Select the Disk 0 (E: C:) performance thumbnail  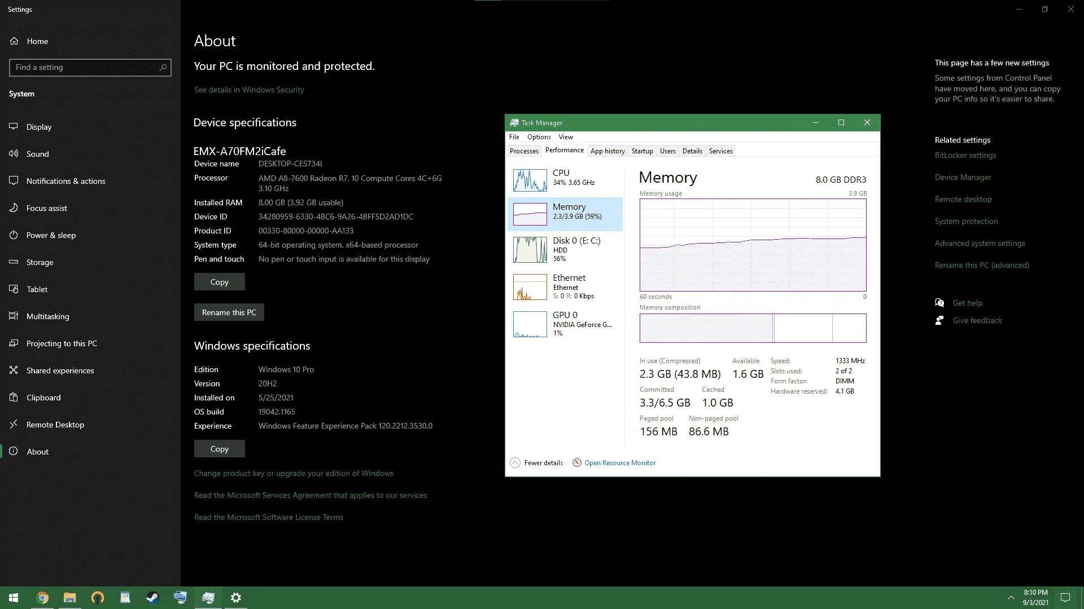click(530, 250)
